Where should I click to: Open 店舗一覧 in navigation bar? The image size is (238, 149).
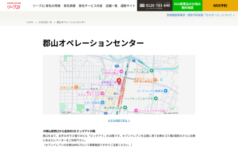pos(112,6)
